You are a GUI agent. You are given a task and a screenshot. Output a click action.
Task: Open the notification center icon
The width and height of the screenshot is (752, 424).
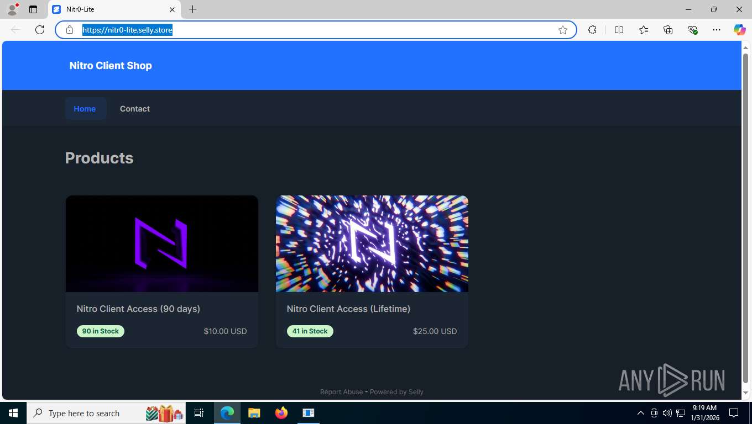coord(734,413)
